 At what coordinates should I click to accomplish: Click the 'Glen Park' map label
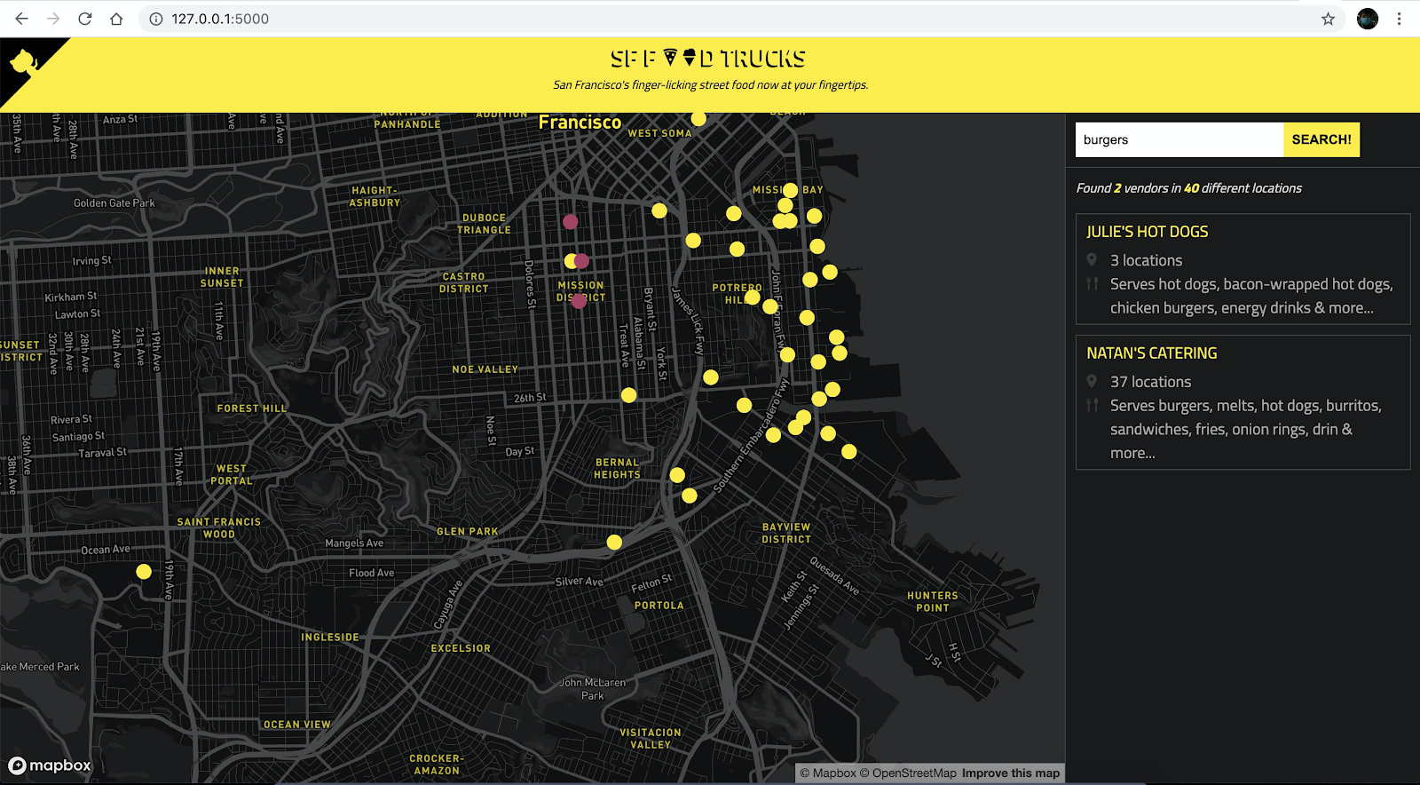point(467,532)
